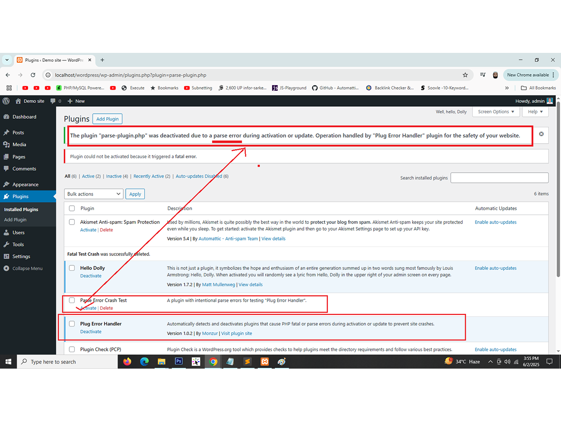The width and height of the screenshot is (561, 421).
Task: Deactivate the Plug Error Handler plugin
Action: 91,332
